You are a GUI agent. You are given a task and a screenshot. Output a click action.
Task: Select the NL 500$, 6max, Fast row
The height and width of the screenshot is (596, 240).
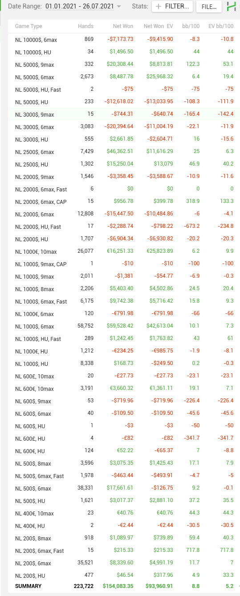coord(124,476)
